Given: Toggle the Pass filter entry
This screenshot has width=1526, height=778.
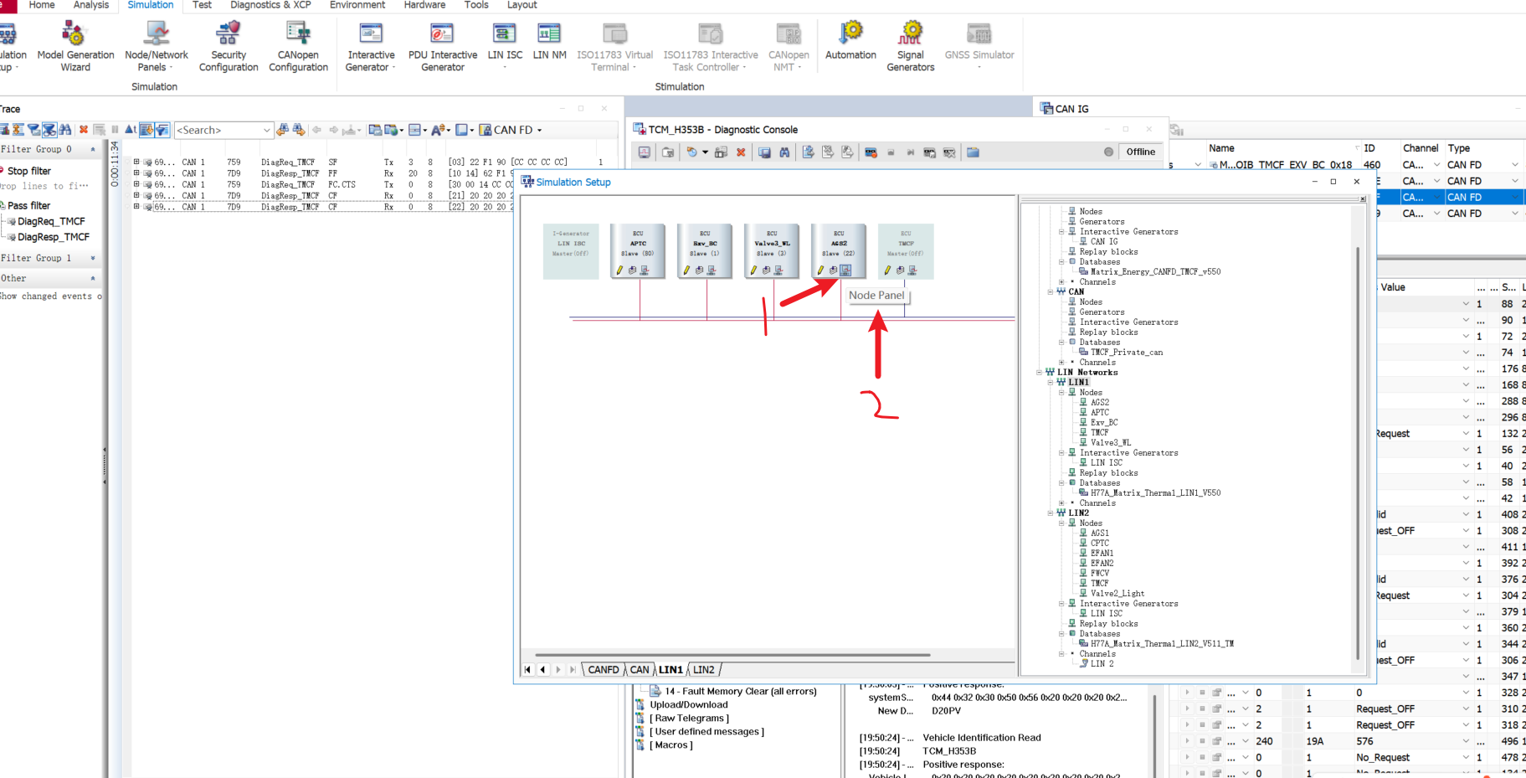Looking at the screenshot, I should [28, 205].
